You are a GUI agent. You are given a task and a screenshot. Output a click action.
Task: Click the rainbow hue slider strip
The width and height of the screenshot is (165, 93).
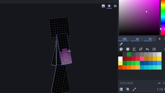(x=163, y=18)
